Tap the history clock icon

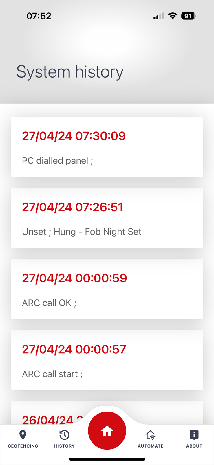coord(64,435)
